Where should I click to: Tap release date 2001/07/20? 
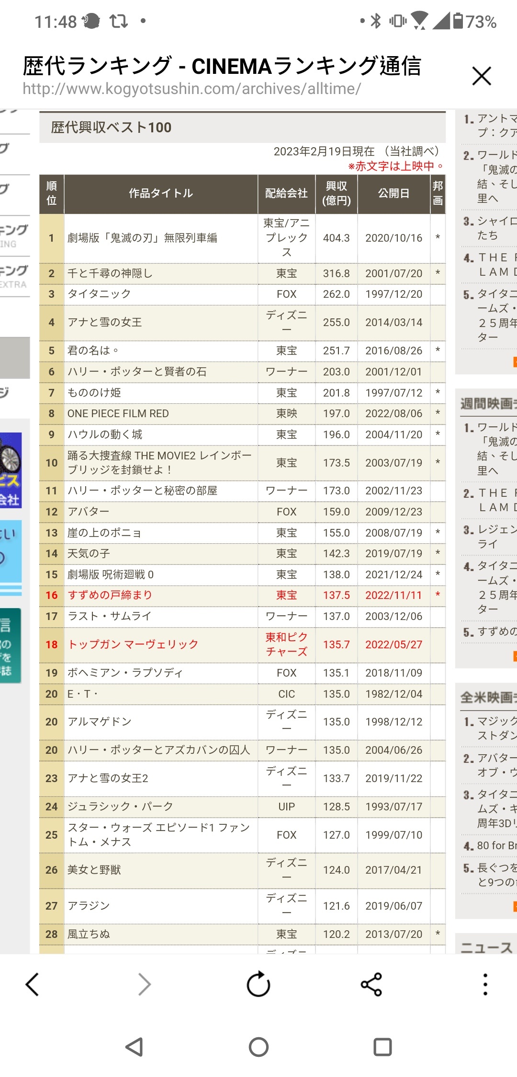point(393,273)
